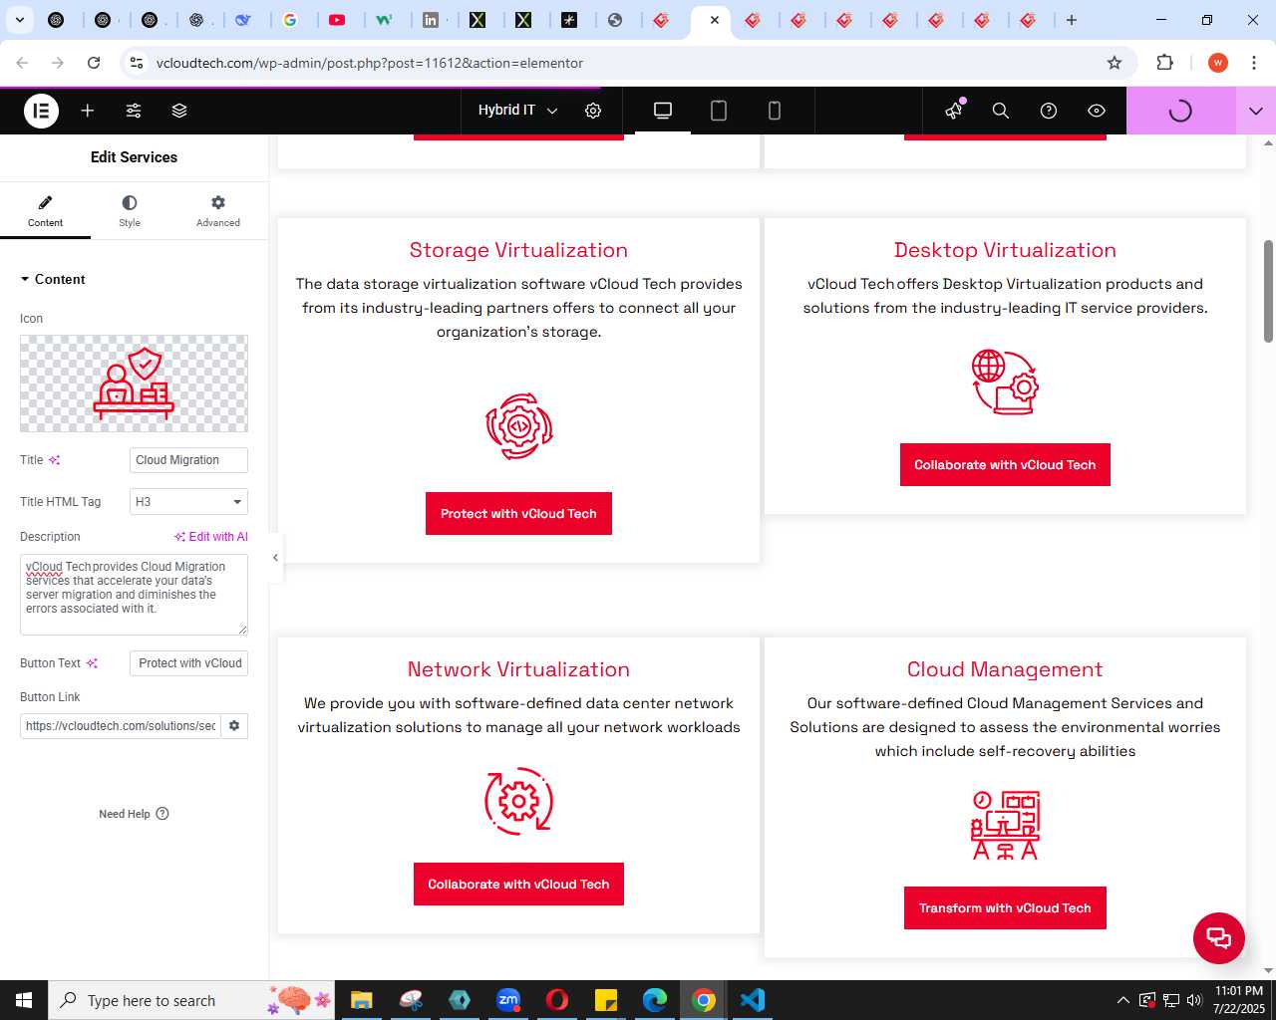Switch to the Advanced tab
The height and width of the screenshot is (1020, 1276).
(x=218, y=211)
